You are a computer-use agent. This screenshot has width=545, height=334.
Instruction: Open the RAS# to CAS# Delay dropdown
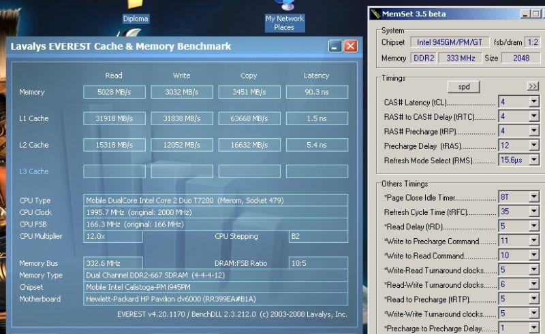pos(534,116)
